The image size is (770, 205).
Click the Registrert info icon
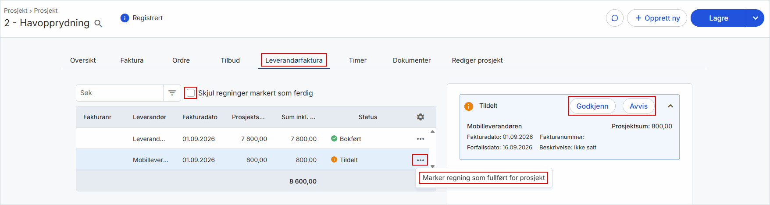coord(125,18)
